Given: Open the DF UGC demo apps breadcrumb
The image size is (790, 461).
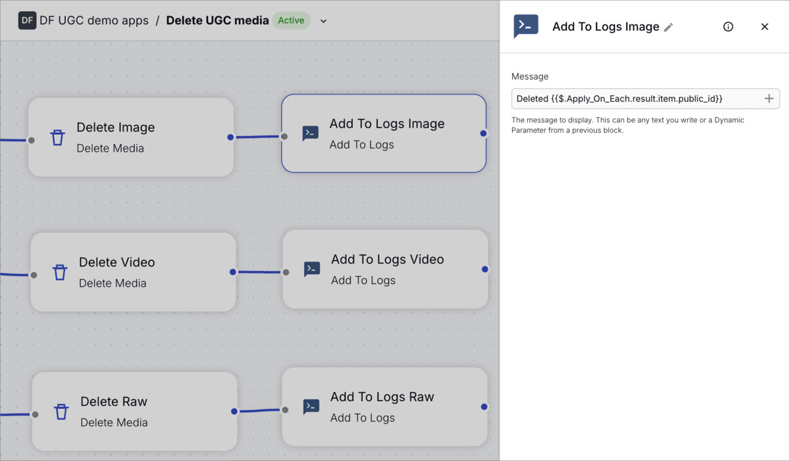Looking at the screenshot, I should 94,20.
